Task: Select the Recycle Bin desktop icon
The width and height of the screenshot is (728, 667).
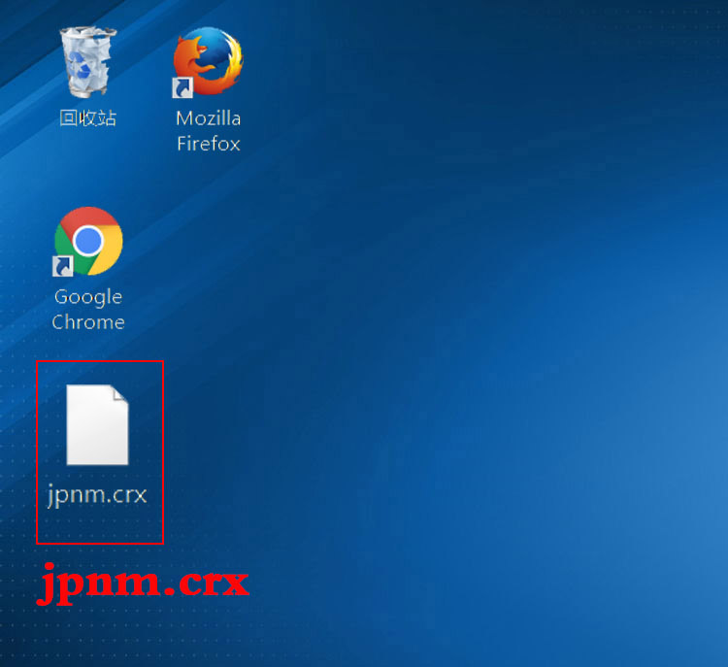Action: (87, 61)
